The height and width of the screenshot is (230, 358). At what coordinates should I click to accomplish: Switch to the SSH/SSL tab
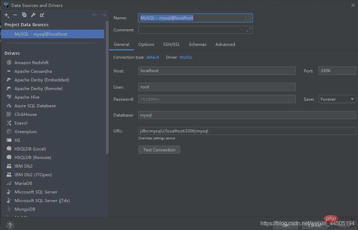point(172,44)
